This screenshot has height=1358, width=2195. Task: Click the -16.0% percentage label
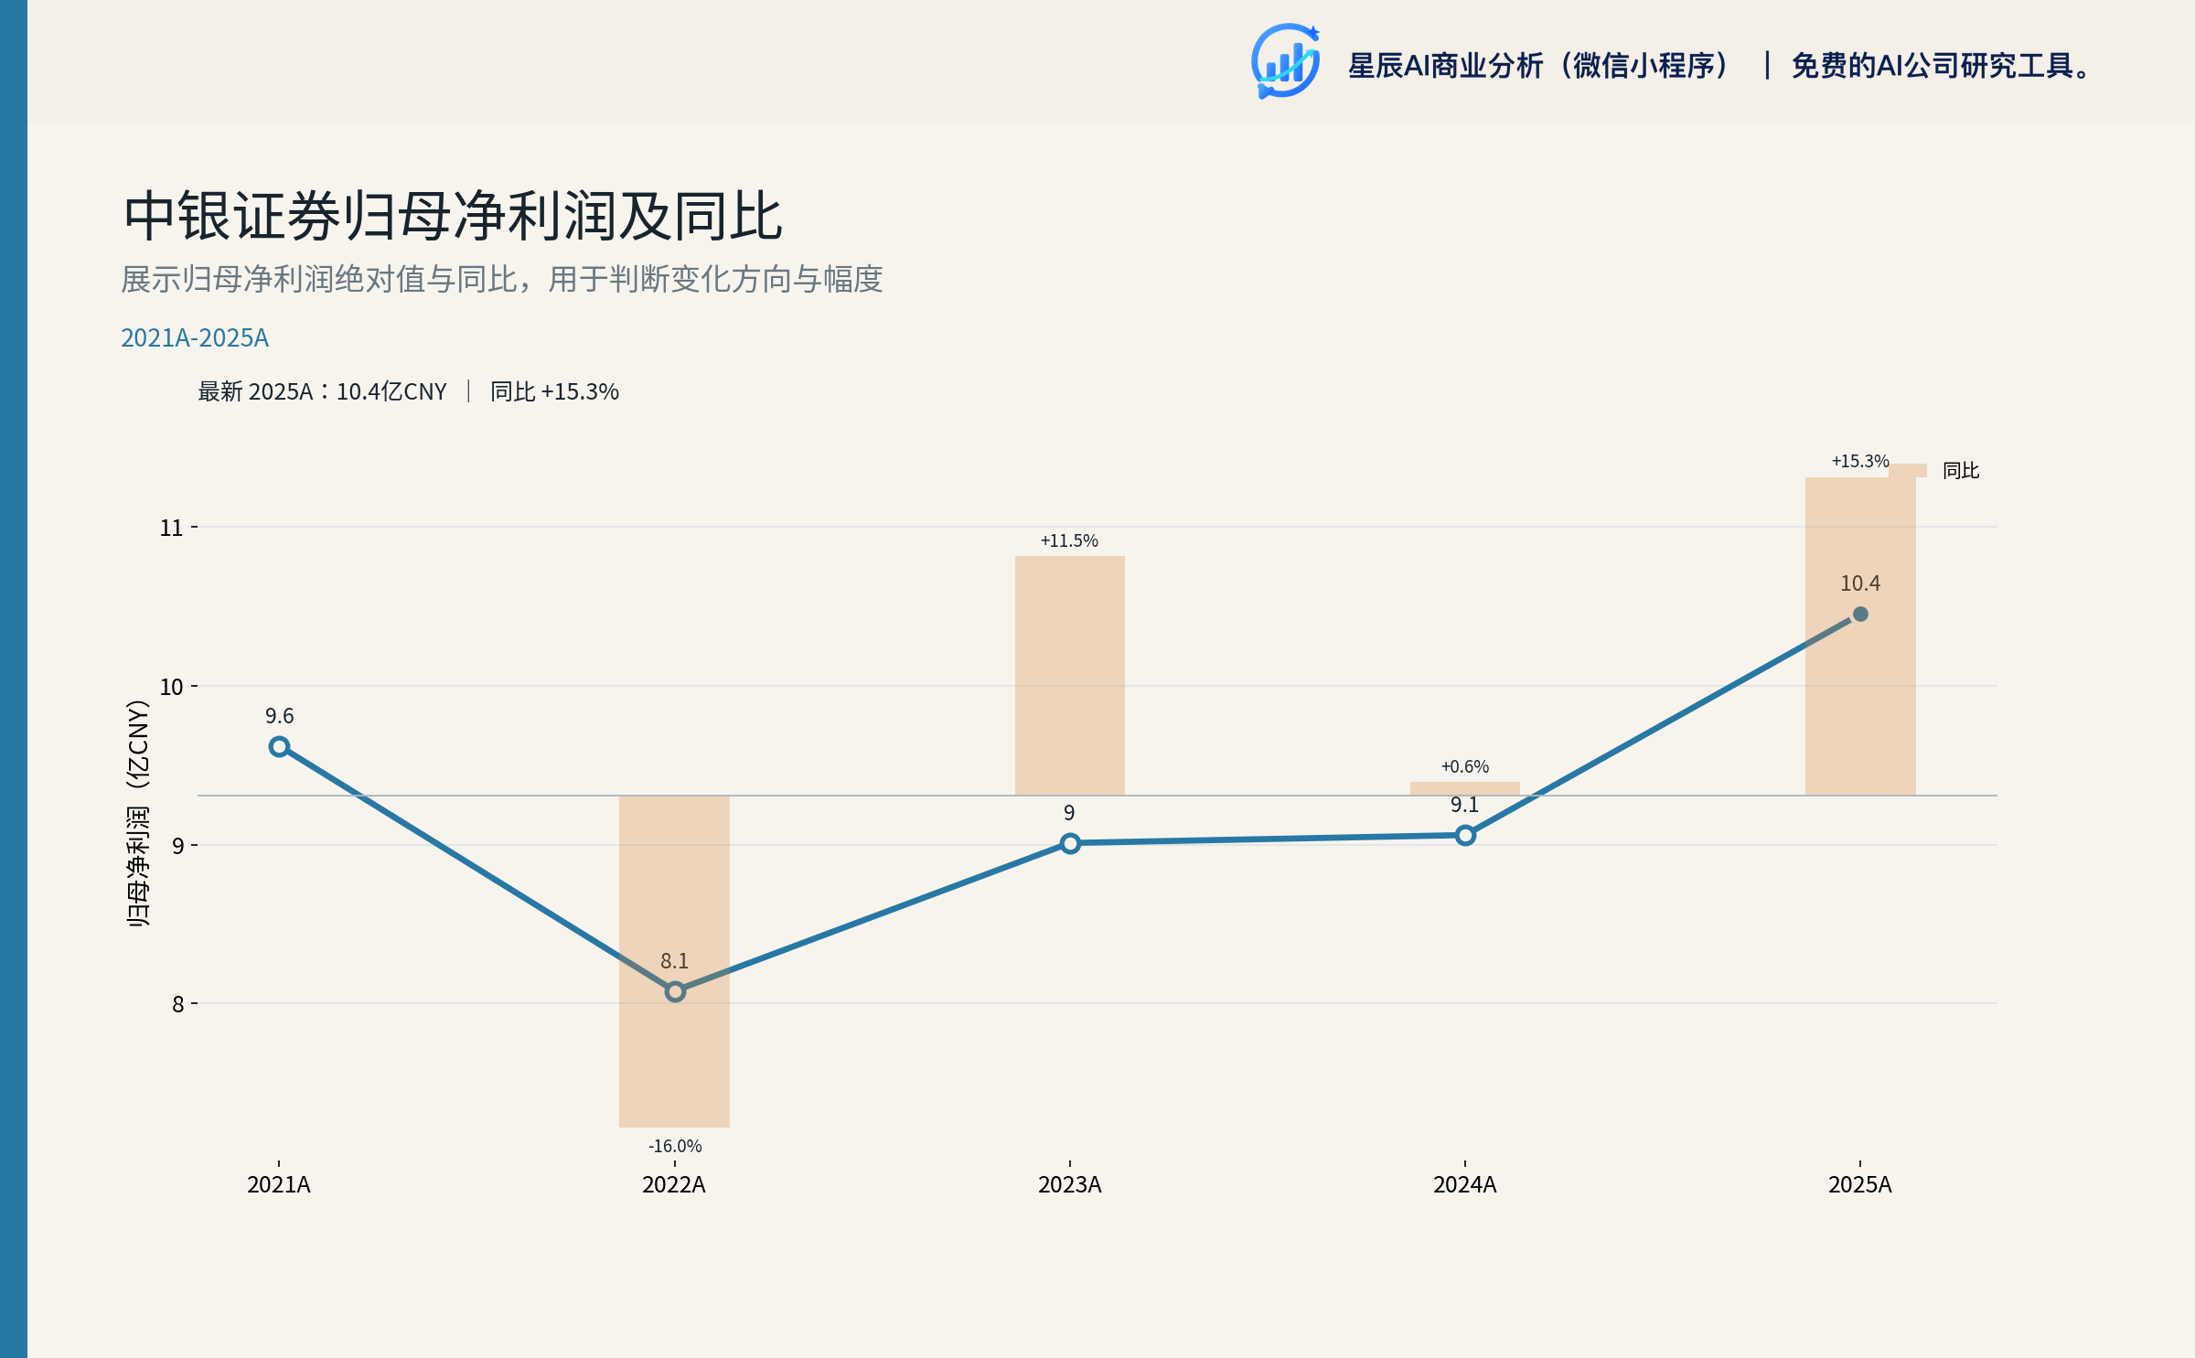point(675,1146)
